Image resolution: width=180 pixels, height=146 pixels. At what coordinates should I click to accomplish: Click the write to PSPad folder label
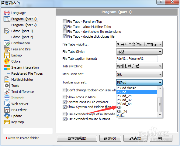[23, 138]
